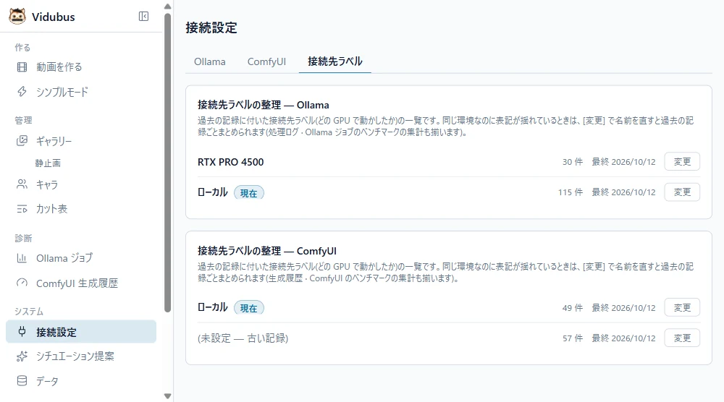Click the 57 件 count
This screenshot has height=402, width=724.
573,338
